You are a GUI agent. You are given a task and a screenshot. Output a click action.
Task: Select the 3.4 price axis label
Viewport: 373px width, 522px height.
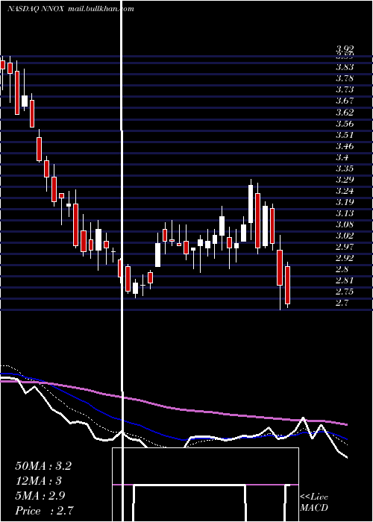342,157
